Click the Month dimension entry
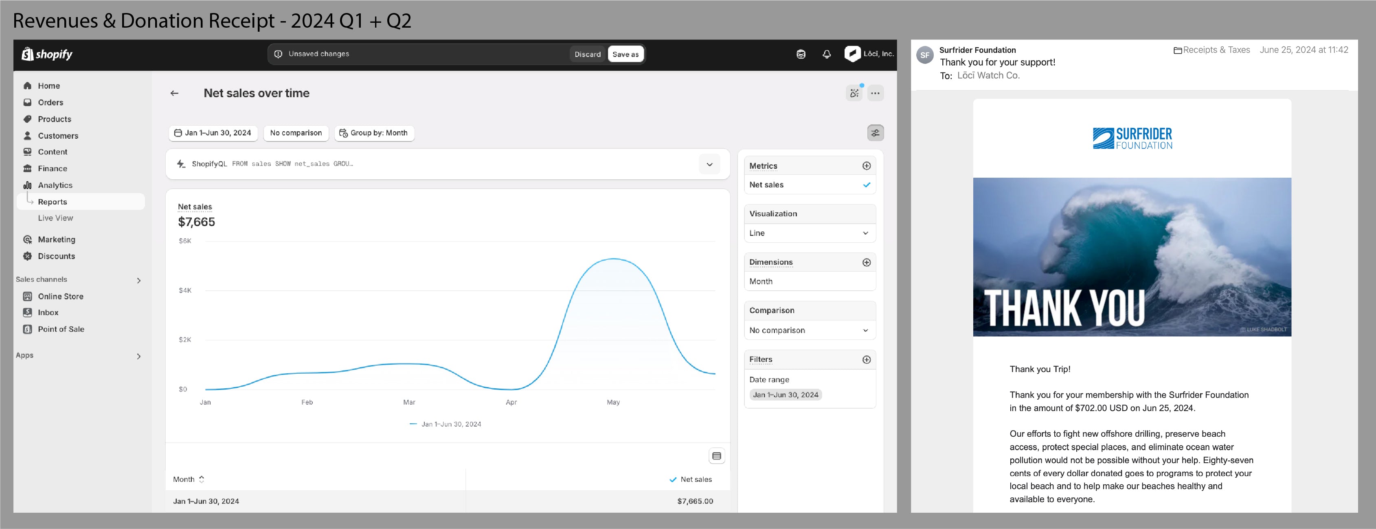Viewport: 1376px width, 529px height. (810, 281)
